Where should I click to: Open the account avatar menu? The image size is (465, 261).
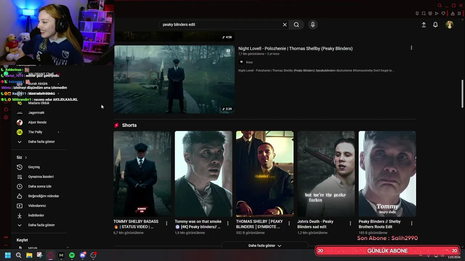coord(449,25)
